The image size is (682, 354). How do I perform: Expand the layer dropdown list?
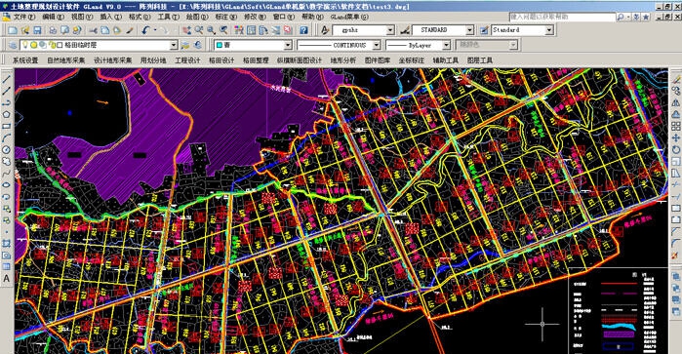click(x=174, y=45)
